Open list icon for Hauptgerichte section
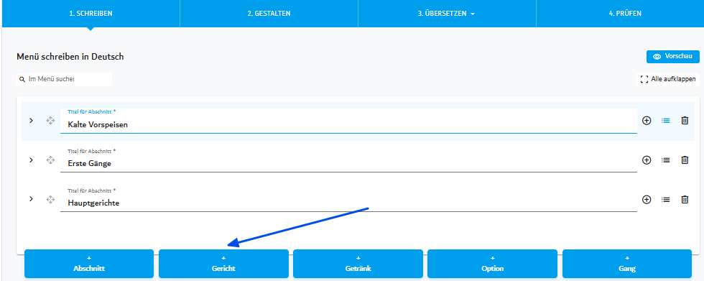This screenshot has width=704, height=281. pos(665,199)
